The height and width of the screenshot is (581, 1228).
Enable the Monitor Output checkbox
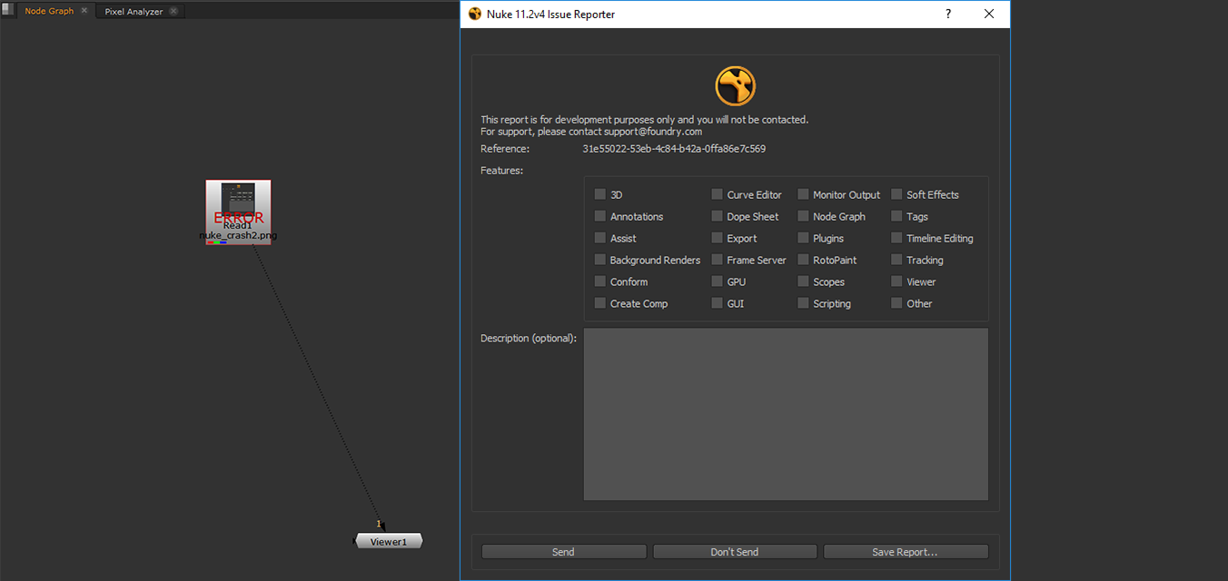pos(803,194)
